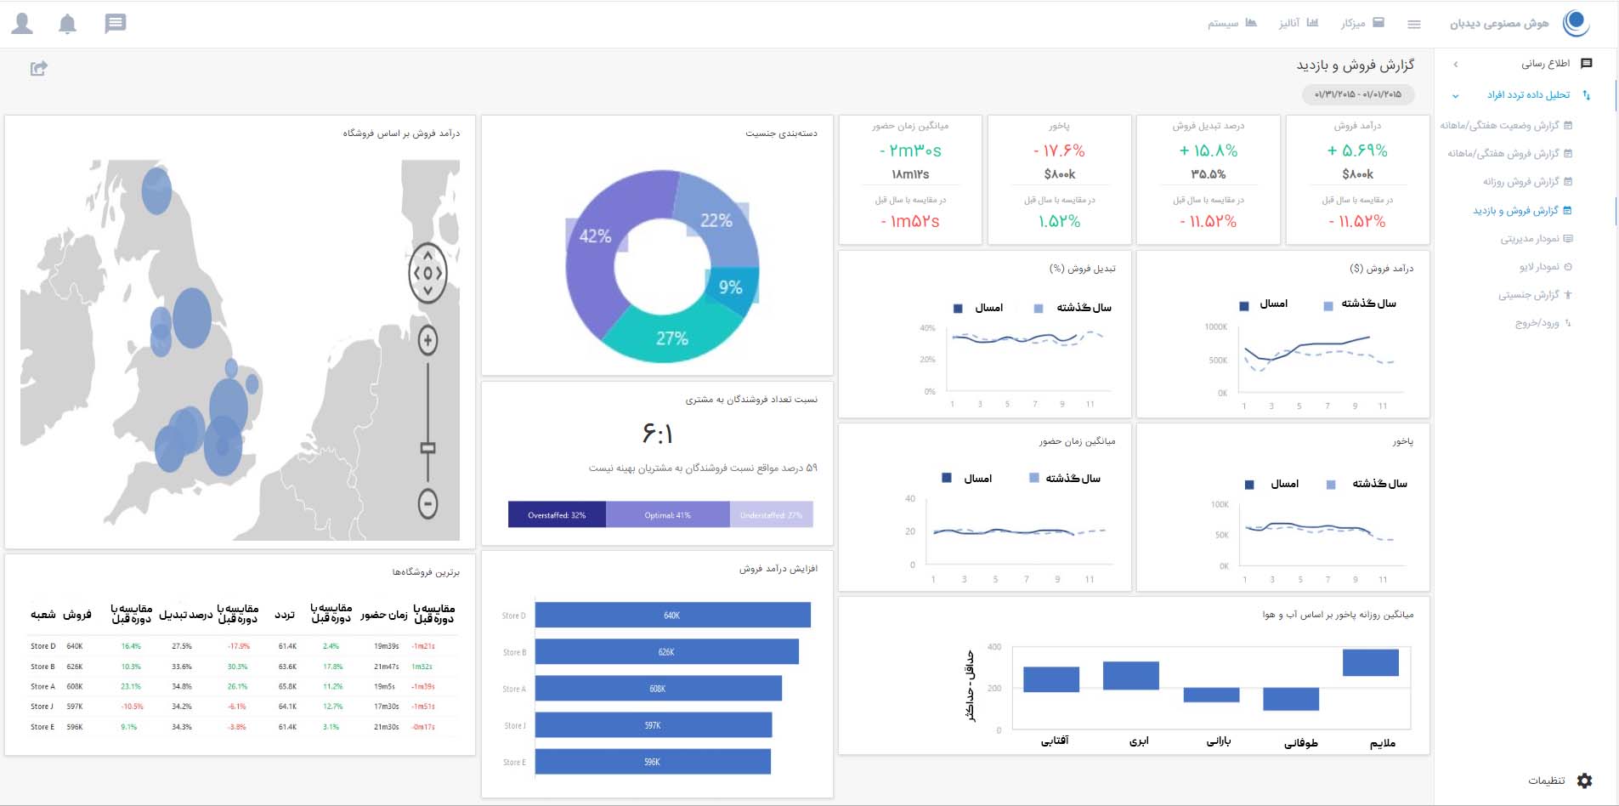
Task: Toggle امسال legend in میانگین زمان حضور chart
Action: pyautogui.click(x=968, y=479)
